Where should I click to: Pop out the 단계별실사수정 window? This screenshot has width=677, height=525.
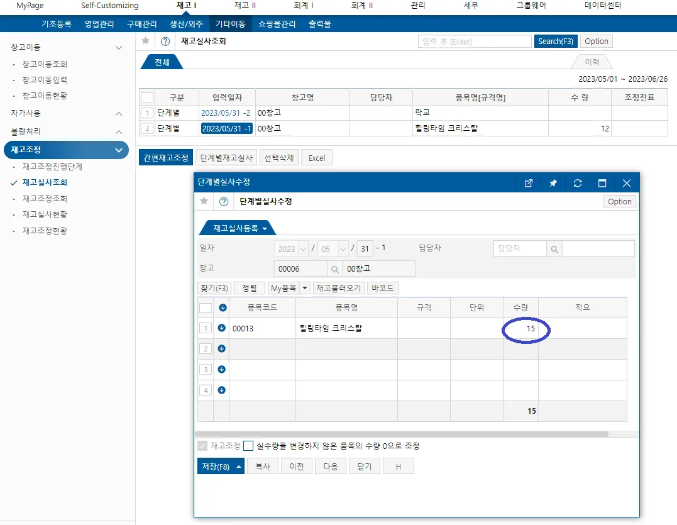click(x=529, y=183)
